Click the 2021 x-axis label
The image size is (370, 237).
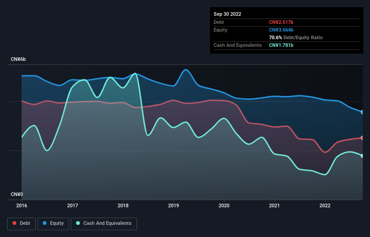(x=274, y=205)
